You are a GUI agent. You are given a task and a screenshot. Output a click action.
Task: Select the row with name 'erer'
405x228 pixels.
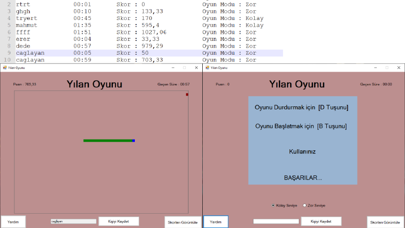149,39
